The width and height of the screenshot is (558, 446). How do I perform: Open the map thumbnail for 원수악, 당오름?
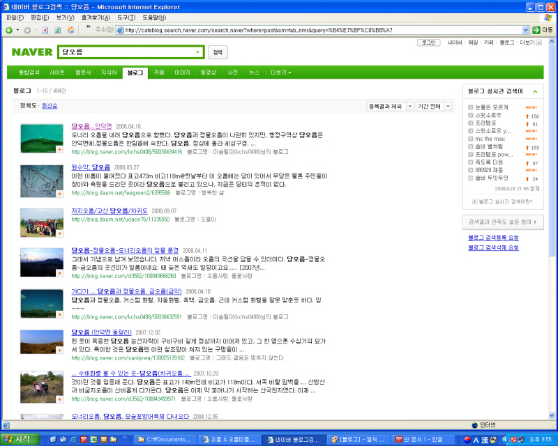coord(42,181)
